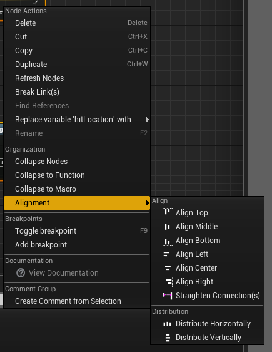Click the Align Top icon
This screenshot has height=352, width=272.
coord(168,212)
